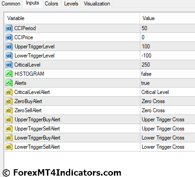Image resolution: width=195 pixels, height=177 pixels.
Task: Click the string icon beside ZeroBuyAlert
Action: pos(9,101)
